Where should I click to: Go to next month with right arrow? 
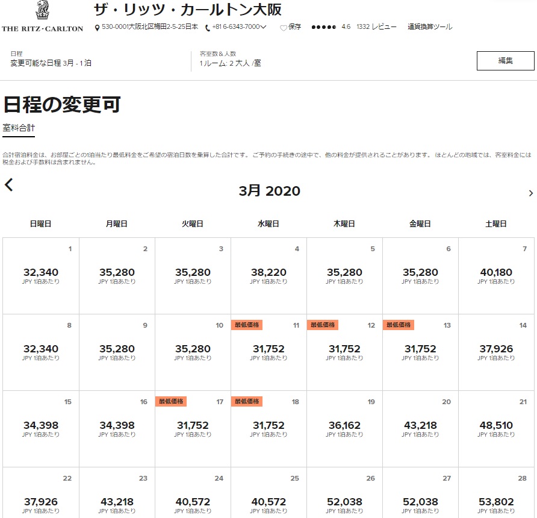(x=531, y=193)
